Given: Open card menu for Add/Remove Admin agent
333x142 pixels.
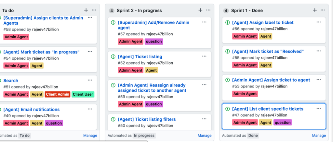Looking at the screenshot, I should tap(204, 22).
